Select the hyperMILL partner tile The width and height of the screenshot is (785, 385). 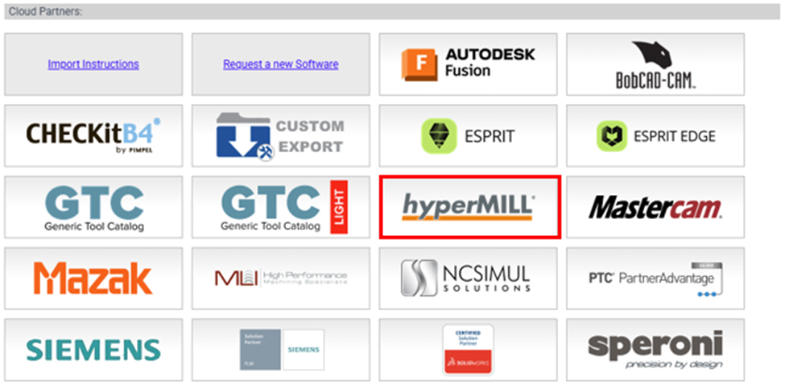coord(470,207)
